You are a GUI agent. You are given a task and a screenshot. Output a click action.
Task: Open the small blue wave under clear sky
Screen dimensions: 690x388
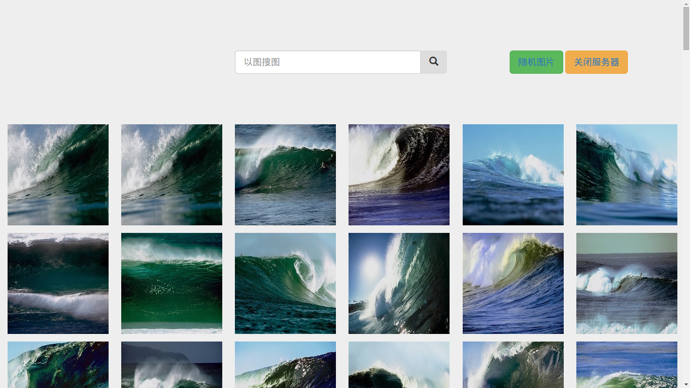tap(513, 174)
